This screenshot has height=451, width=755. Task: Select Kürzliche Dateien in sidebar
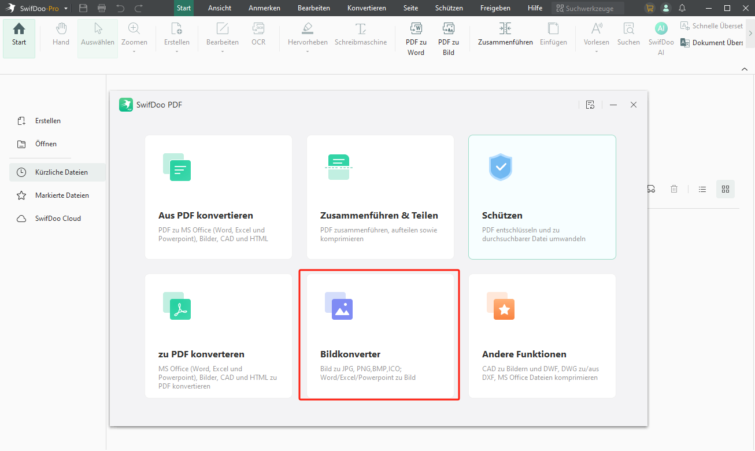(57, 172)
